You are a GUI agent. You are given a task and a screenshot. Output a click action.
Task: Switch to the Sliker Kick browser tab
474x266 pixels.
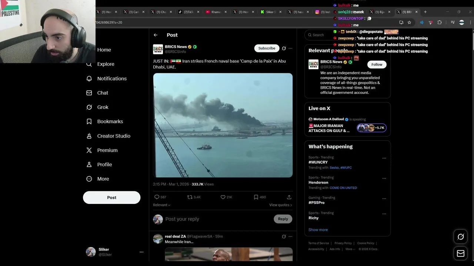tap(271, 12)
